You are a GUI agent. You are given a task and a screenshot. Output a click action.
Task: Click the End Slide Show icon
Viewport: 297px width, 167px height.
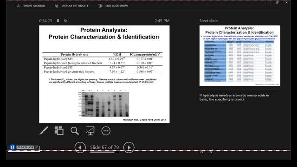[100, 6]
